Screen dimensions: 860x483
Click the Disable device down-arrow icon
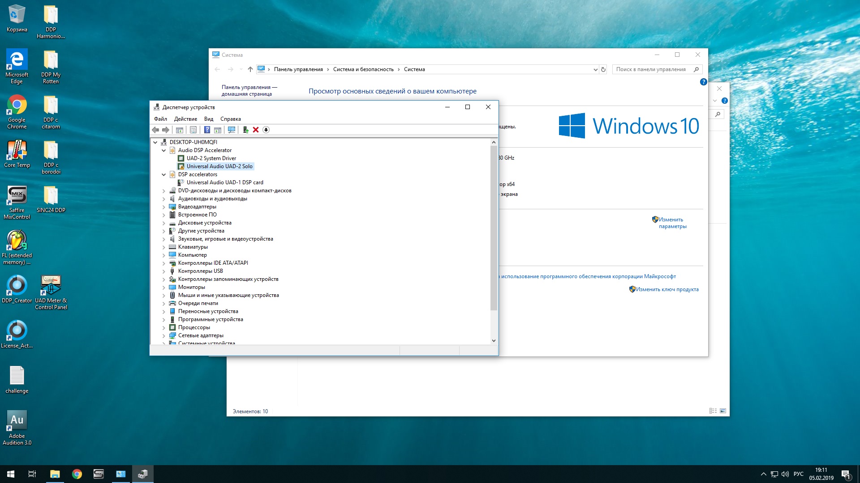(266, 130)
